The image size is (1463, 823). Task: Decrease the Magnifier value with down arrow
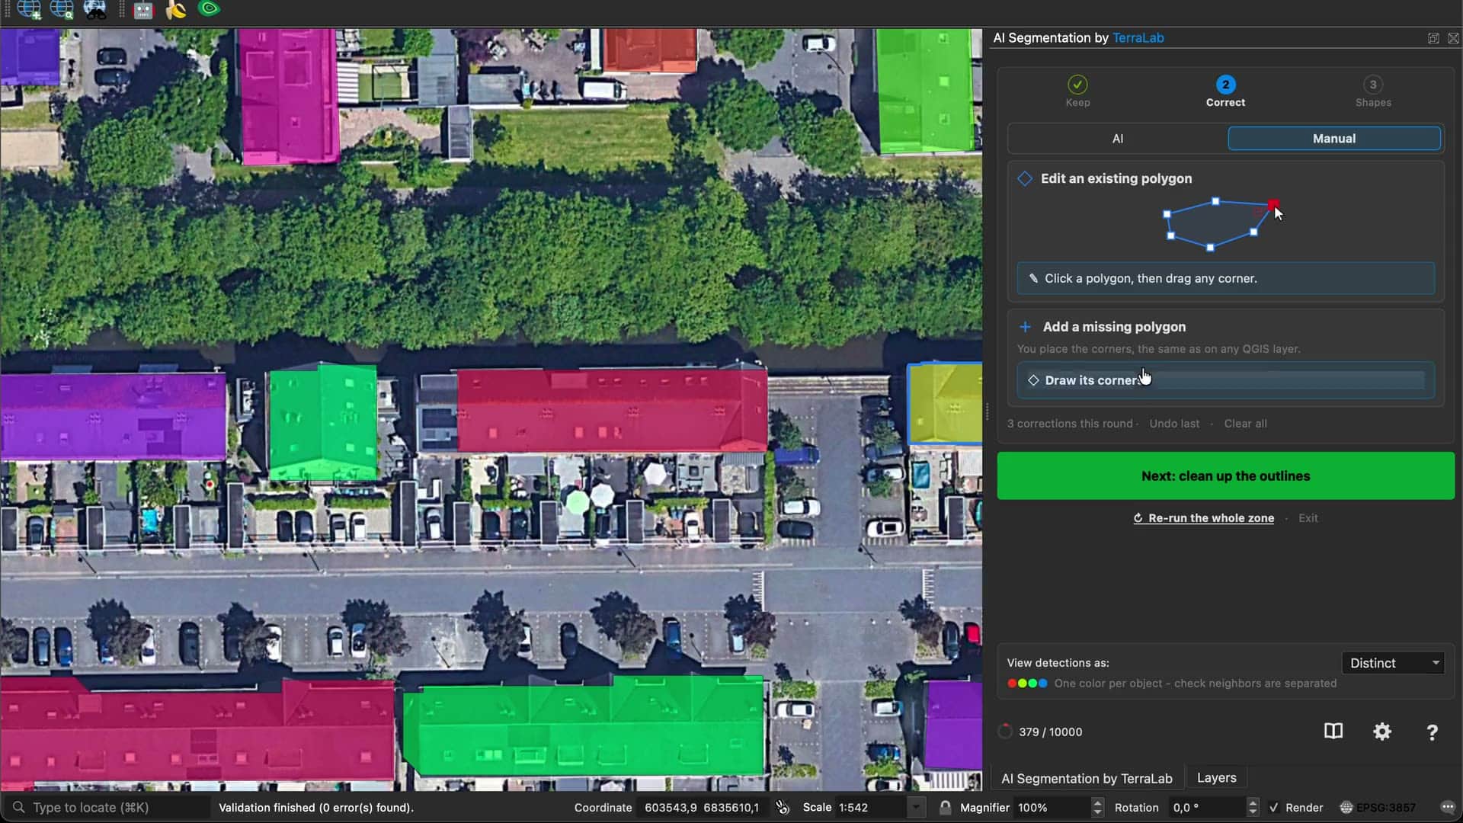tap(1097, 813)
